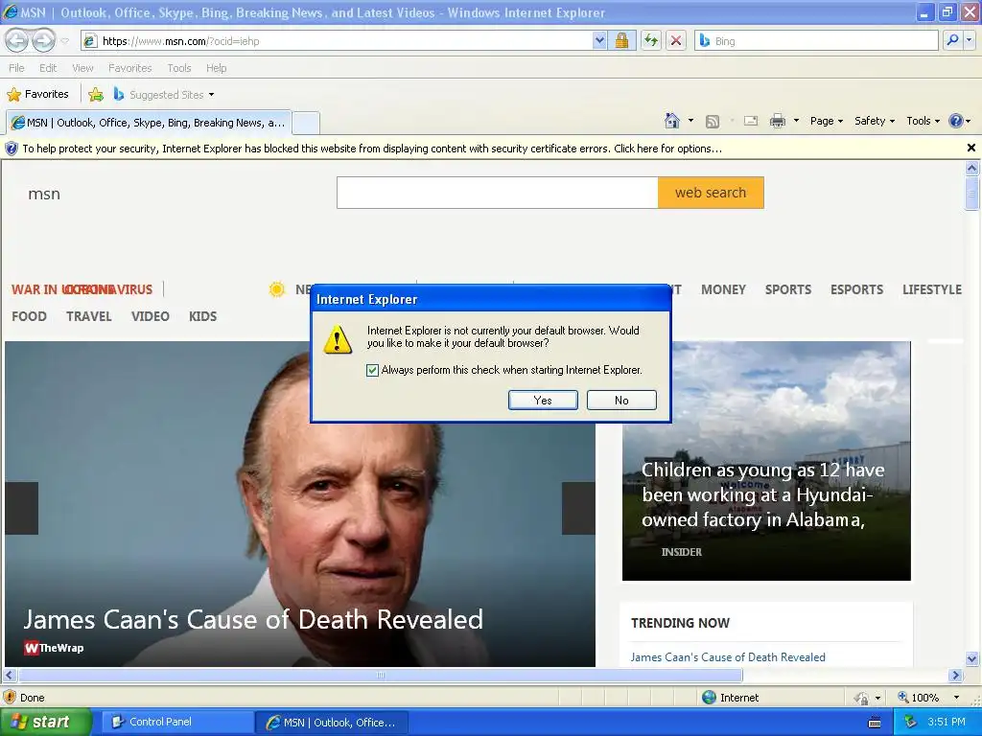Click the browser Back arrow button
Screen dimensions: 982x736
pyautogui.click(x=17, y=40)
